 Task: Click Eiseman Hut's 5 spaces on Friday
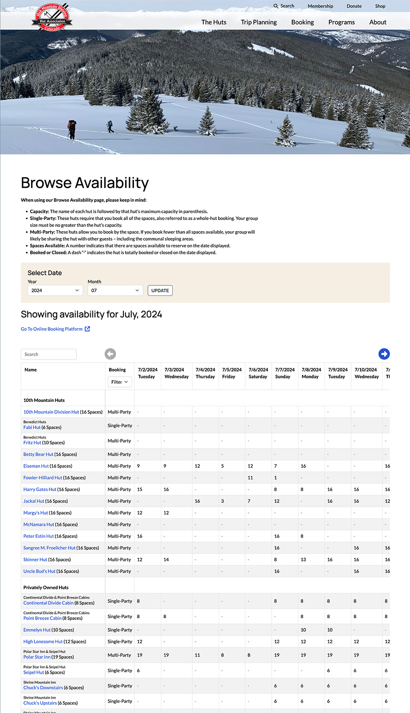(222, 466)
